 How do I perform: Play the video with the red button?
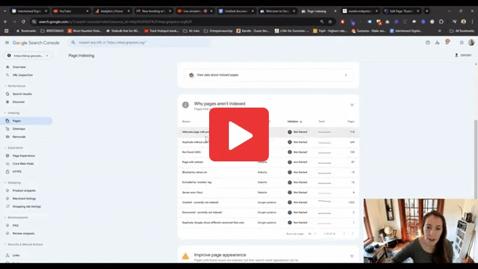tap(238, 137)
